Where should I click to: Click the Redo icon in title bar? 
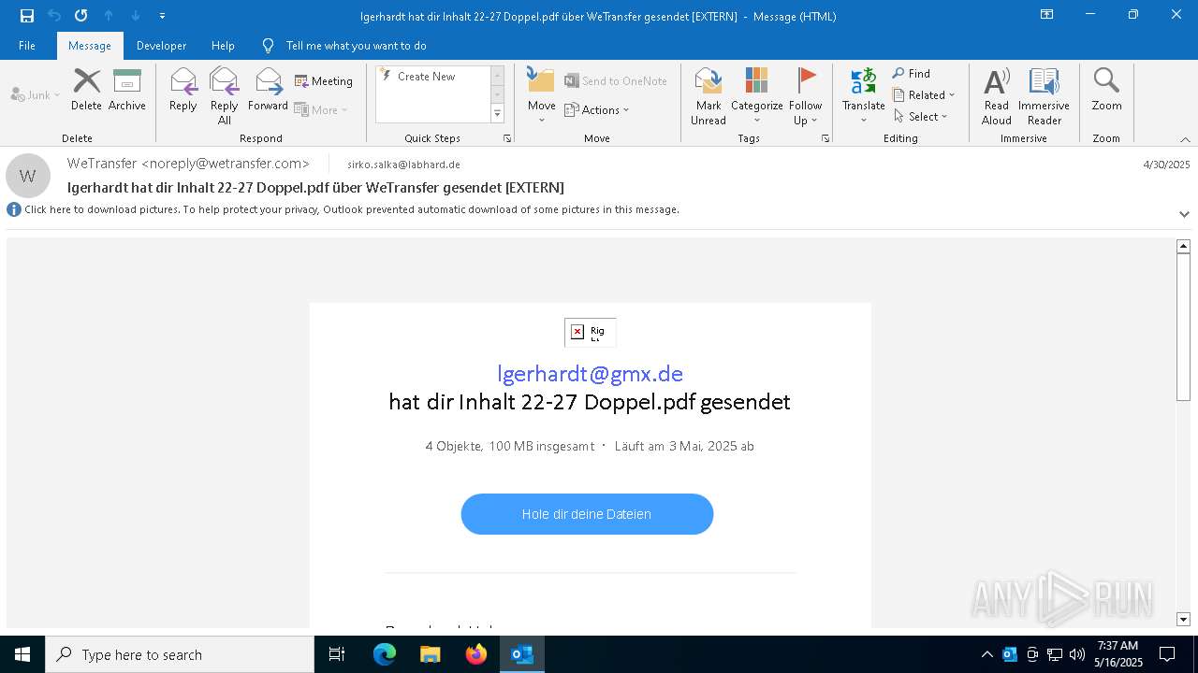[81, 16]
